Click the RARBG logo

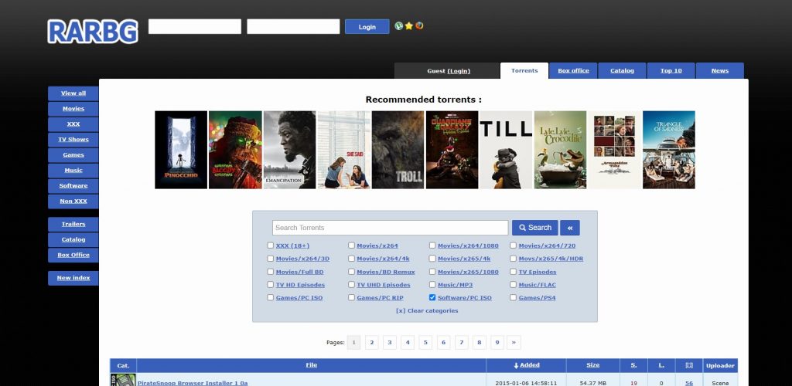93,31
